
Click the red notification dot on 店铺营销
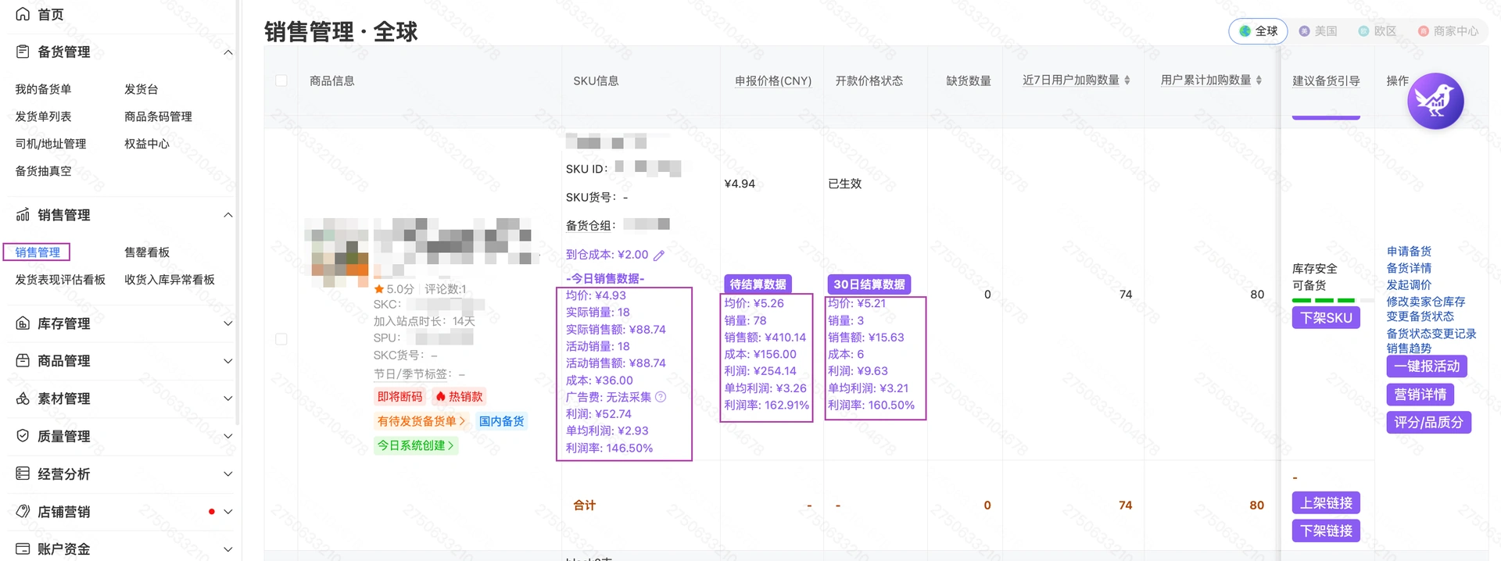(x=212, y=512)
